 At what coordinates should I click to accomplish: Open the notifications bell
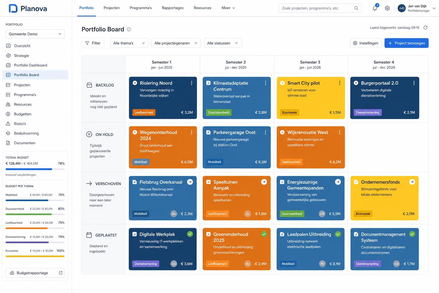pyautogui.click(x=375, y=8)
